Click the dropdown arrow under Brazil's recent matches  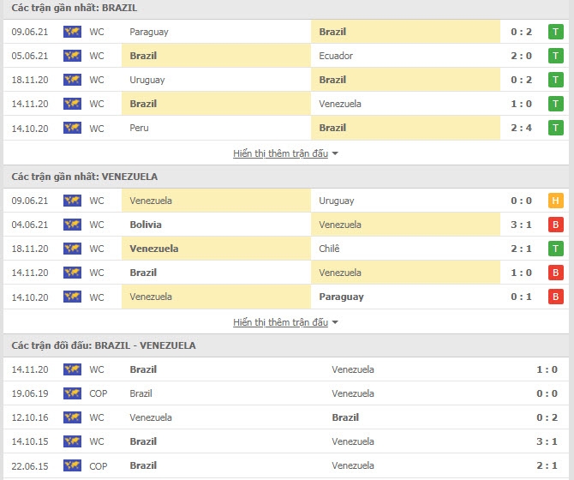pos(335,153)
